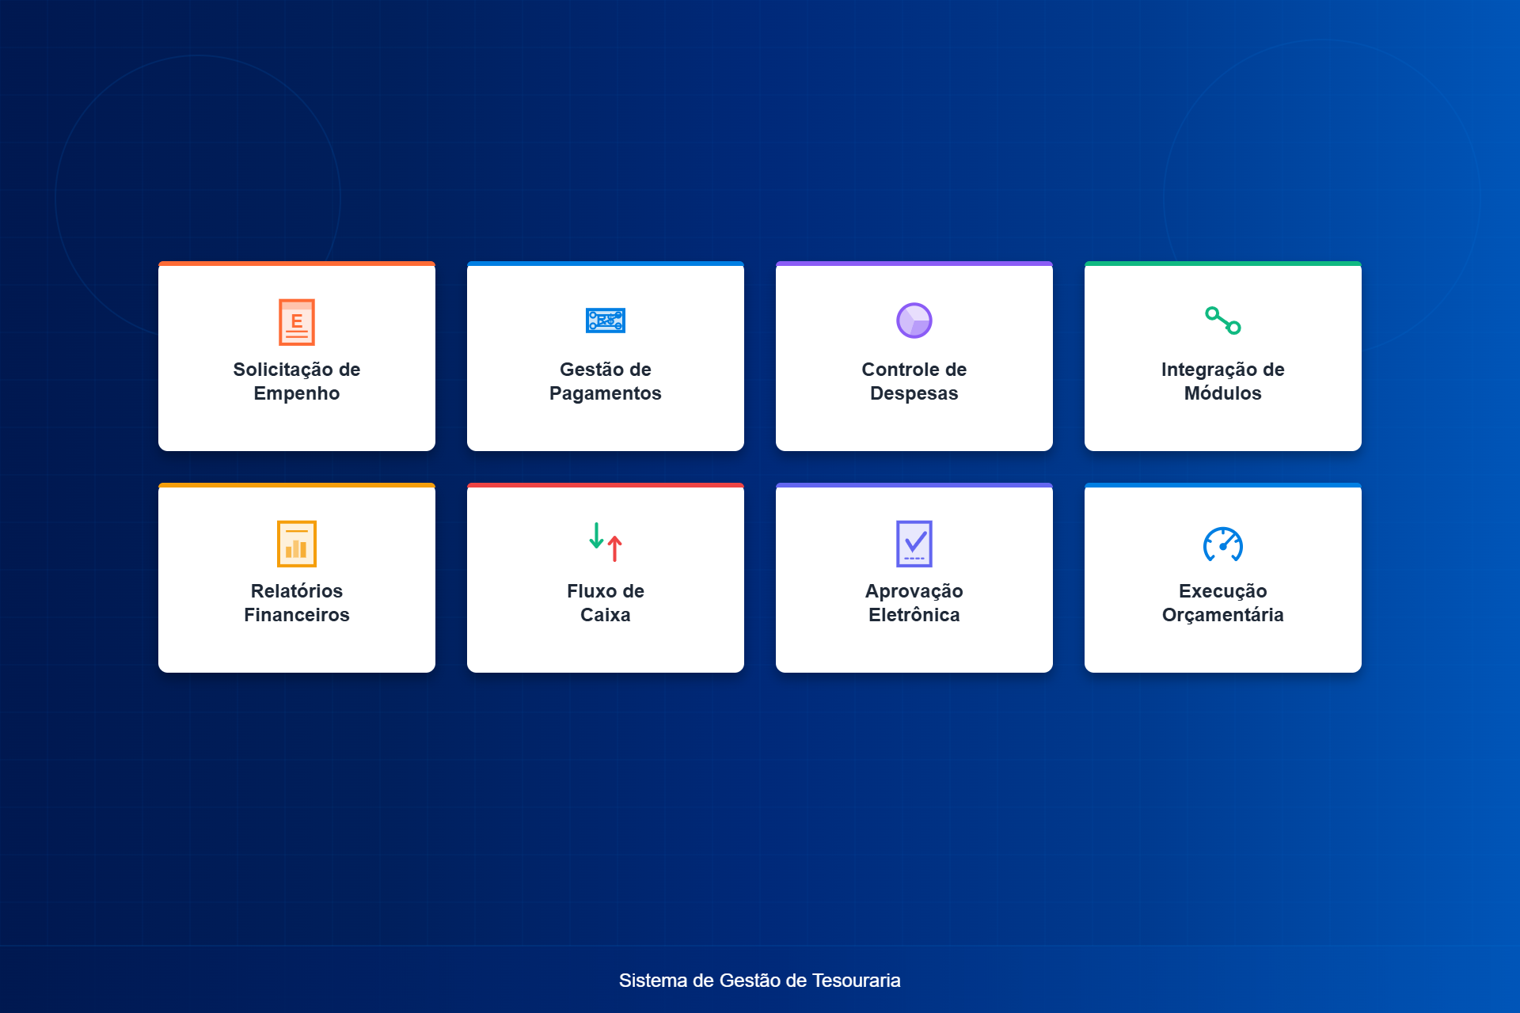Go to Fluxo de Caixa label
Screen dimensions: 1520x1013
pyautogui.click(x=606, y=603)
